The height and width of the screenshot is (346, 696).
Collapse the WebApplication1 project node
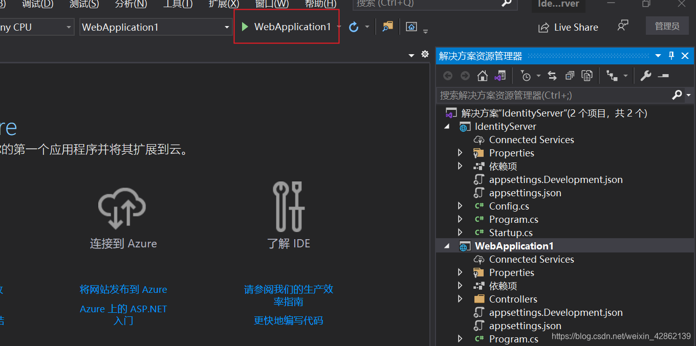[x=447, y=246]
